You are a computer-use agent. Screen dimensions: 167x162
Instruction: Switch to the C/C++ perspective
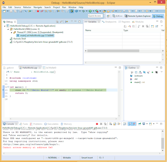[117, 16]
